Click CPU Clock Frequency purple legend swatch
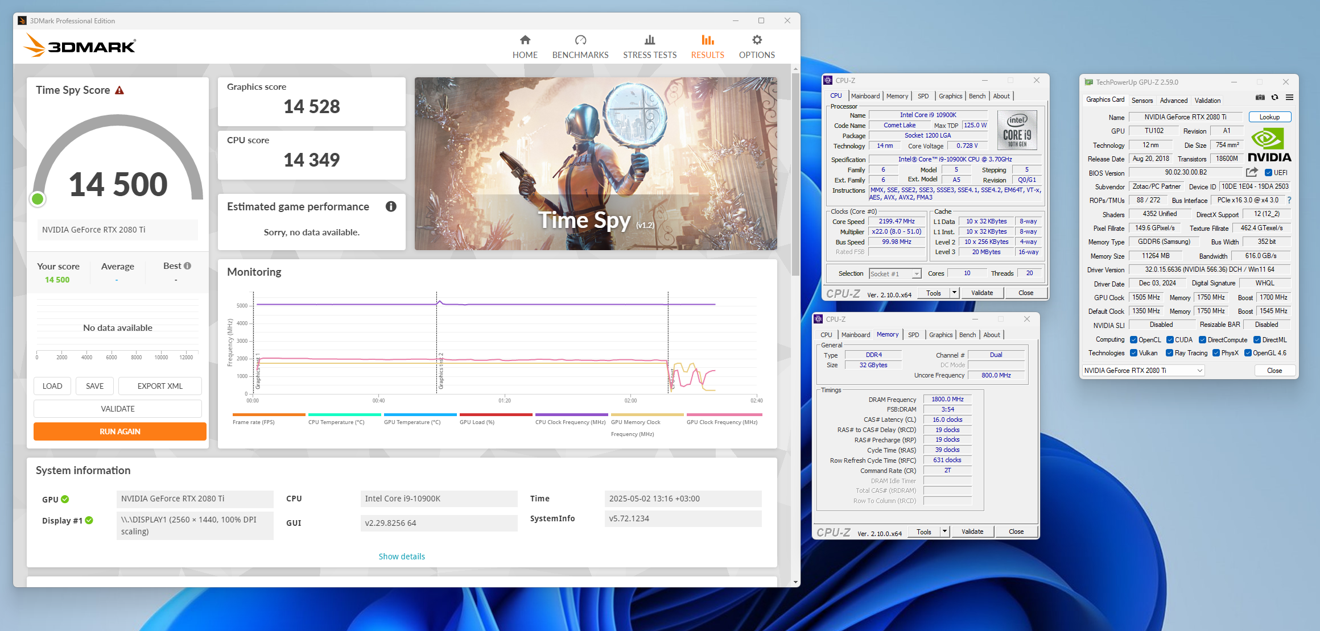Screen dimensions: 1320x631 (x=571, y=414)
